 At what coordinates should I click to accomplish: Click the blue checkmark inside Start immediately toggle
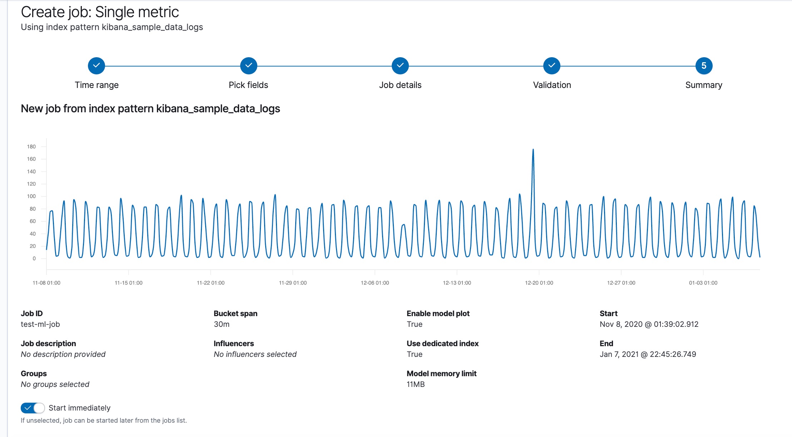[x=28, y=408]
